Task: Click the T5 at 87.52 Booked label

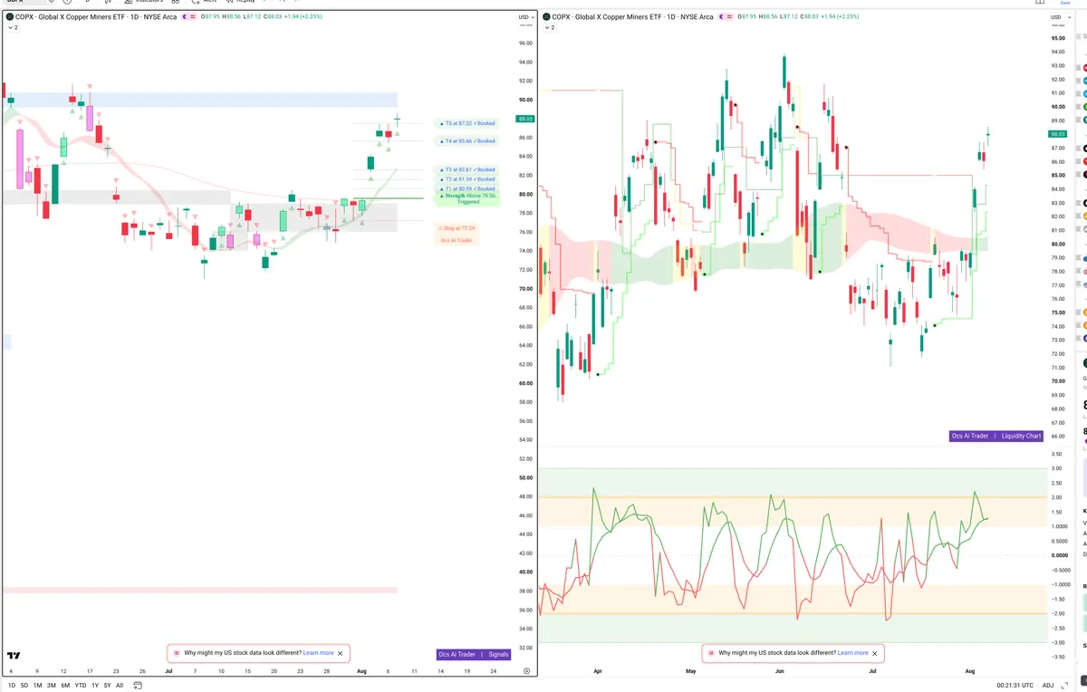Action: pyautogui.click(x=467, y=123)
